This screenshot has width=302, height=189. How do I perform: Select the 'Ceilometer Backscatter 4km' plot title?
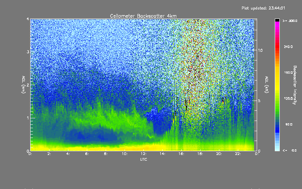point(143,16)
